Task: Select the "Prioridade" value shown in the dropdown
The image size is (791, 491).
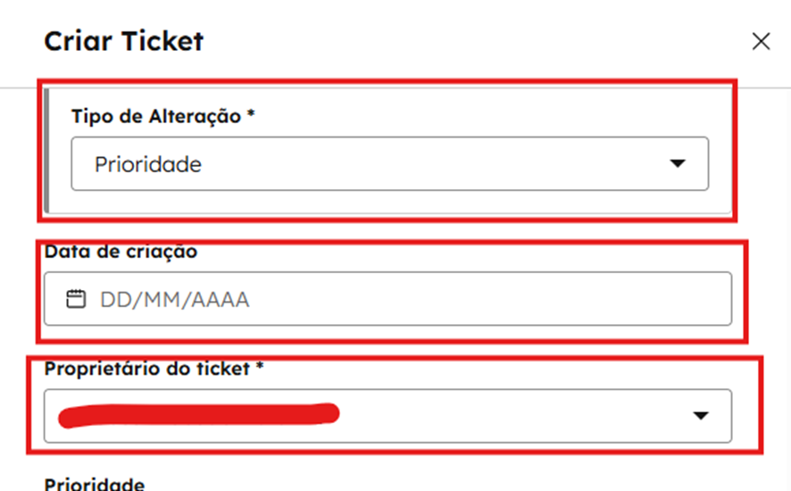Action: pos(148,164)
